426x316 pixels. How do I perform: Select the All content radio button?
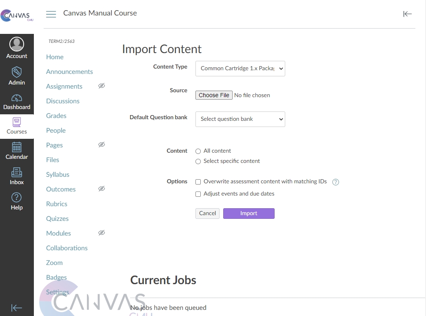click(x=198, y=151)
